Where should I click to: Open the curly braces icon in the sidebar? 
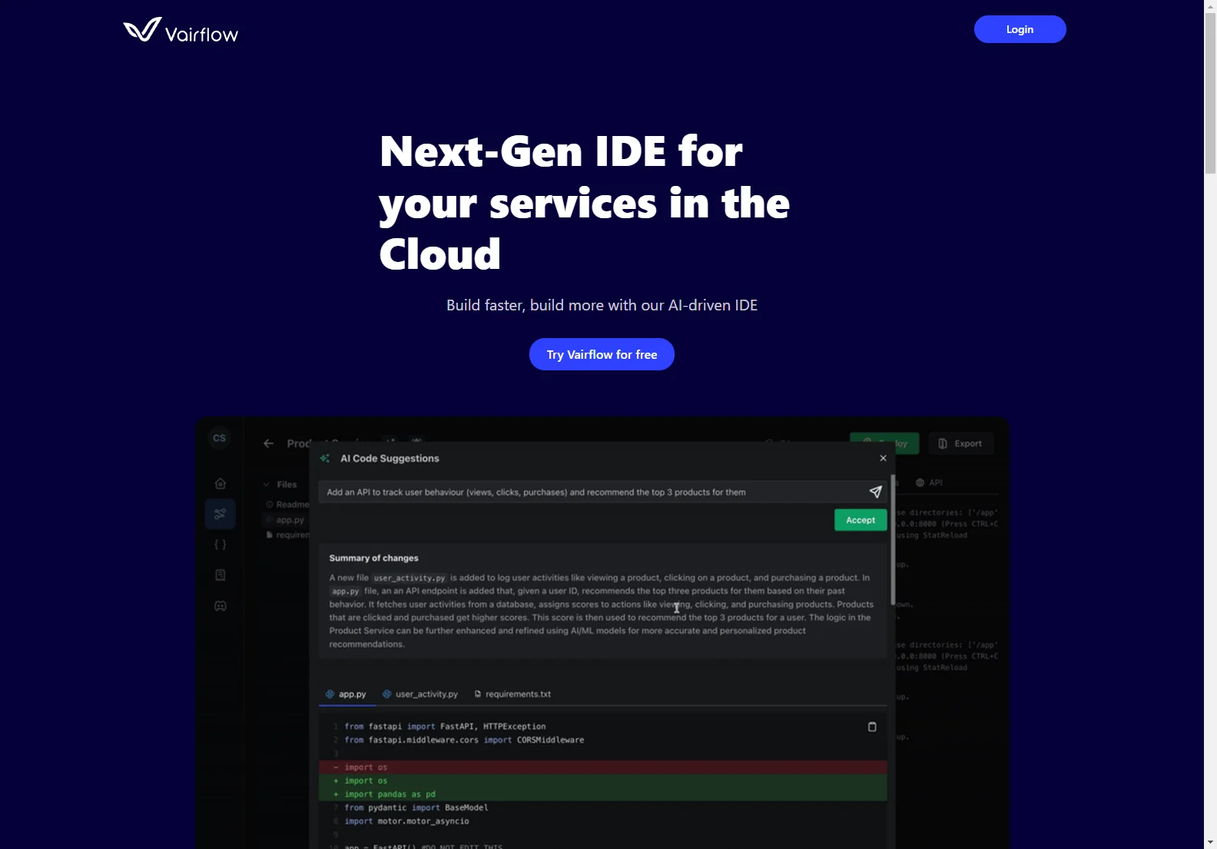point(221,545)
